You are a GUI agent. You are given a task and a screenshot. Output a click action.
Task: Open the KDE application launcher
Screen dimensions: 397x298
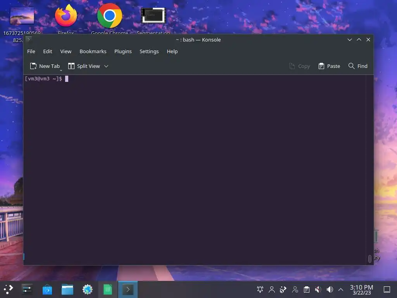(8, 289)
